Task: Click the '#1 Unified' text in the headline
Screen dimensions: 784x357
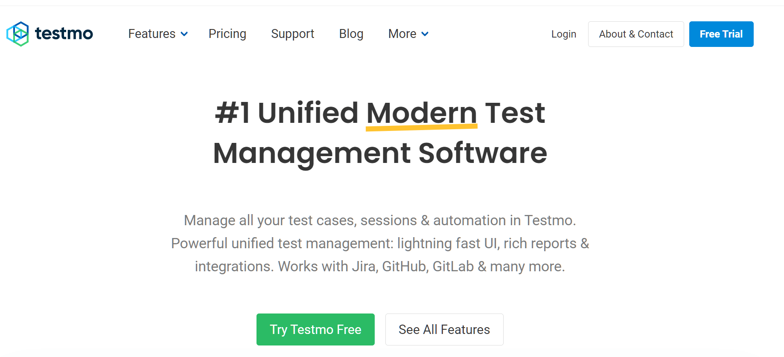Action: click(x=286, y=113)
